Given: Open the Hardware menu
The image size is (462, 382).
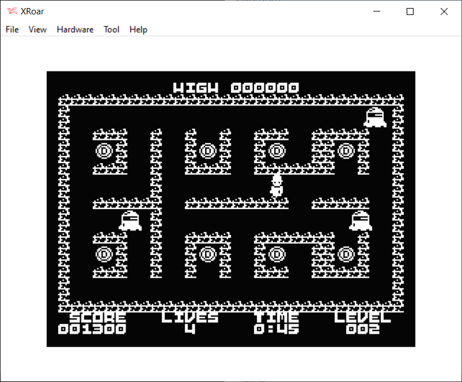Looking at the screenshot, I should [75, 29].
